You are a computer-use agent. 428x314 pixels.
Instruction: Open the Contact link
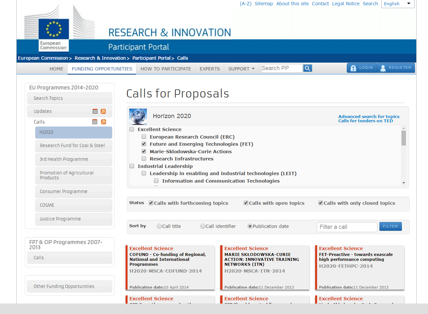320,4
